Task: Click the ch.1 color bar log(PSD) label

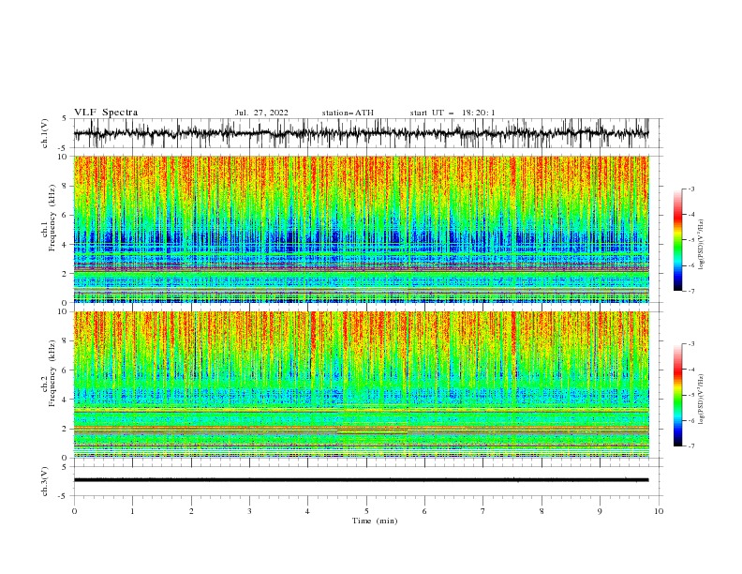Action: click(702, 245)
